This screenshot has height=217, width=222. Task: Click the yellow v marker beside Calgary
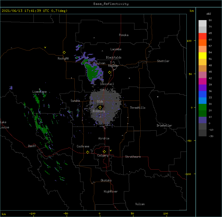click(110, 151)
